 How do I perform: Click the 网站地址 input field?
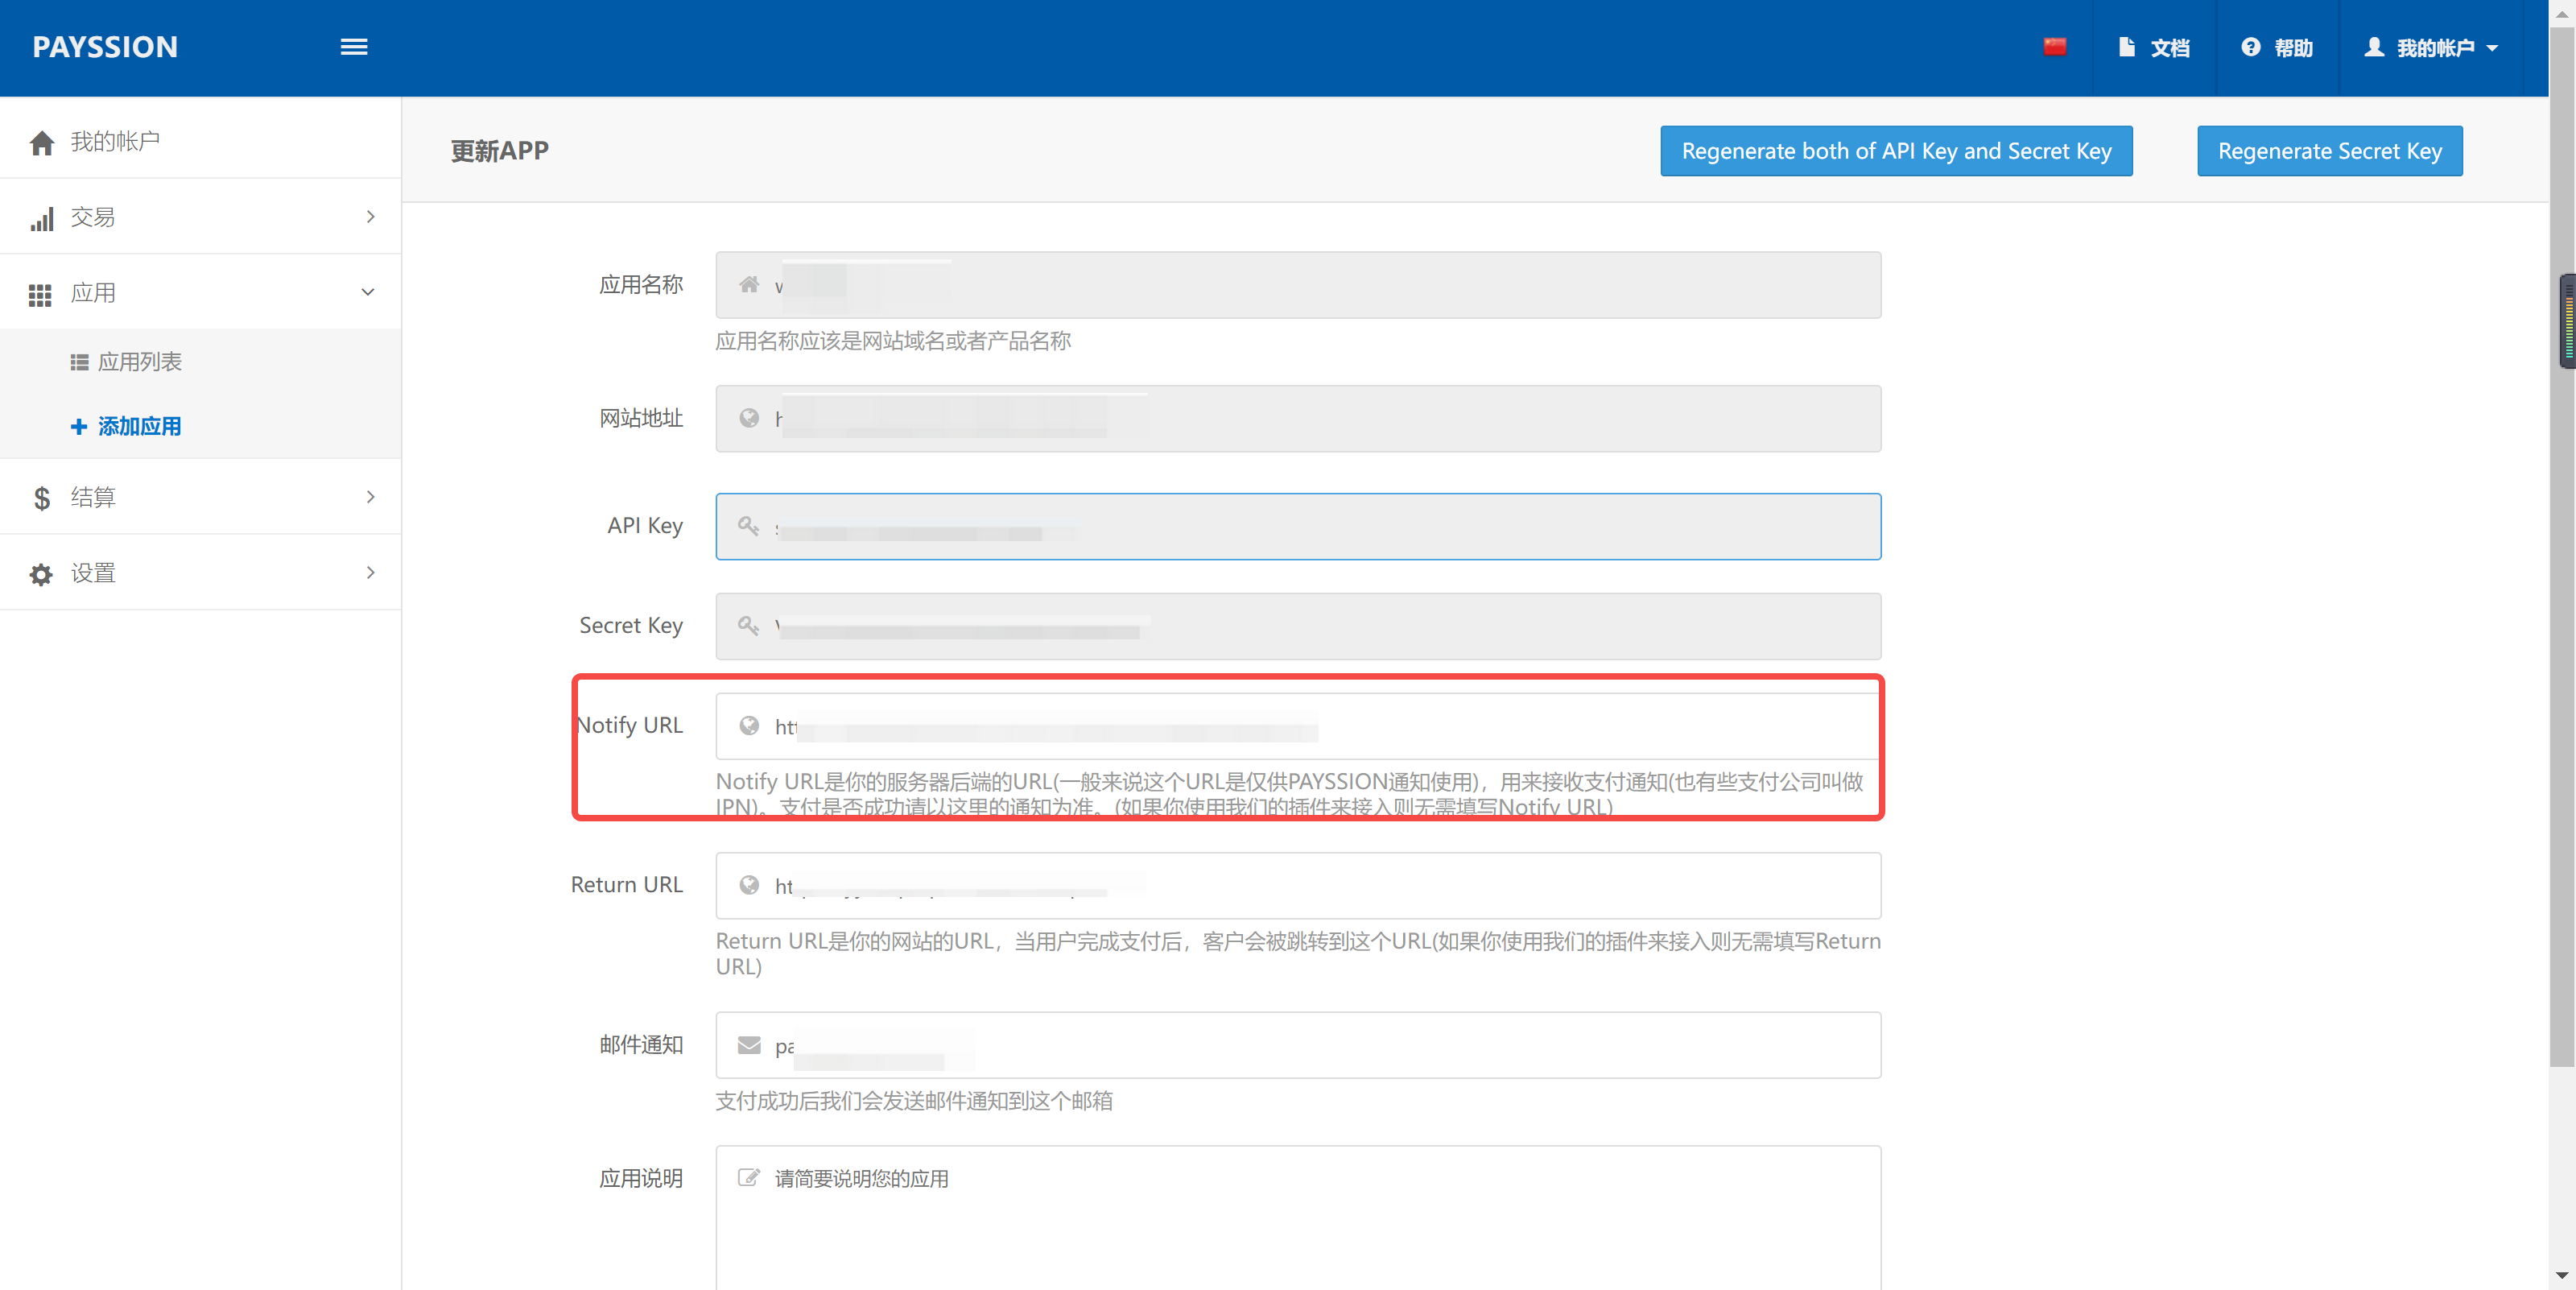(x=1298, y=419)
